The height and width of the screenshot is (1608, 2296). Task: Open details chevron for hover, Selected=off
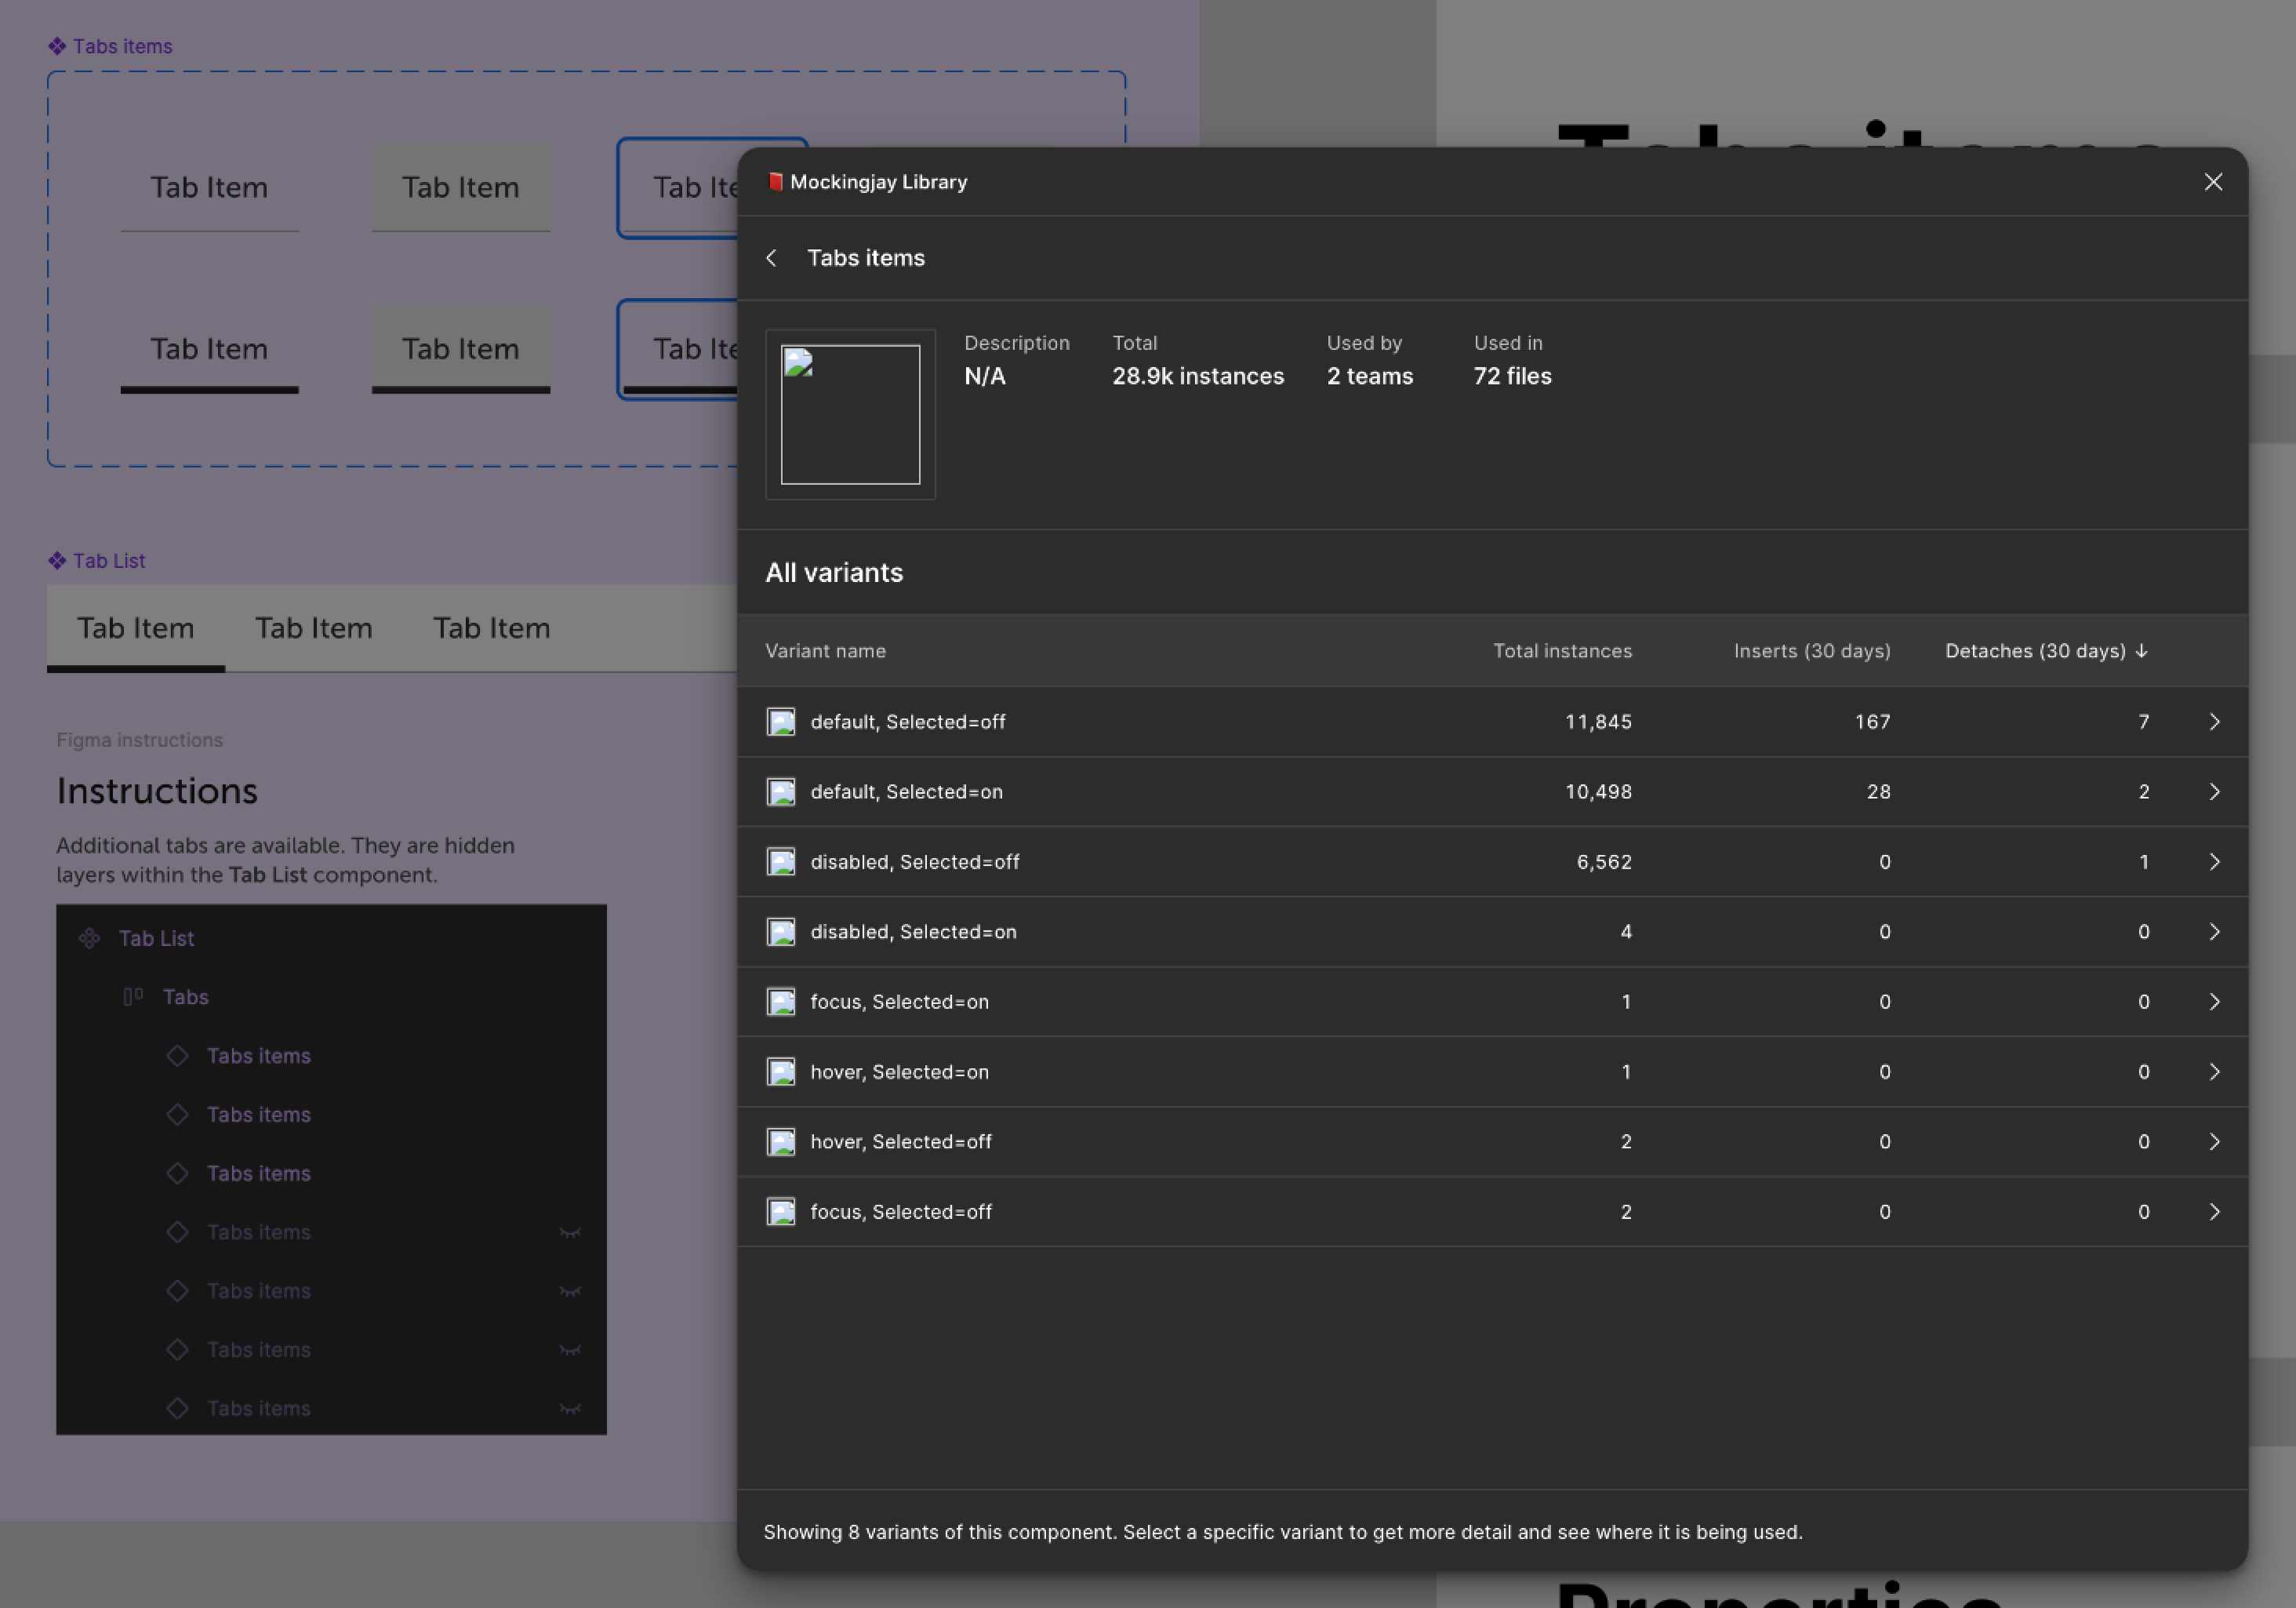click(2214, 1142)
